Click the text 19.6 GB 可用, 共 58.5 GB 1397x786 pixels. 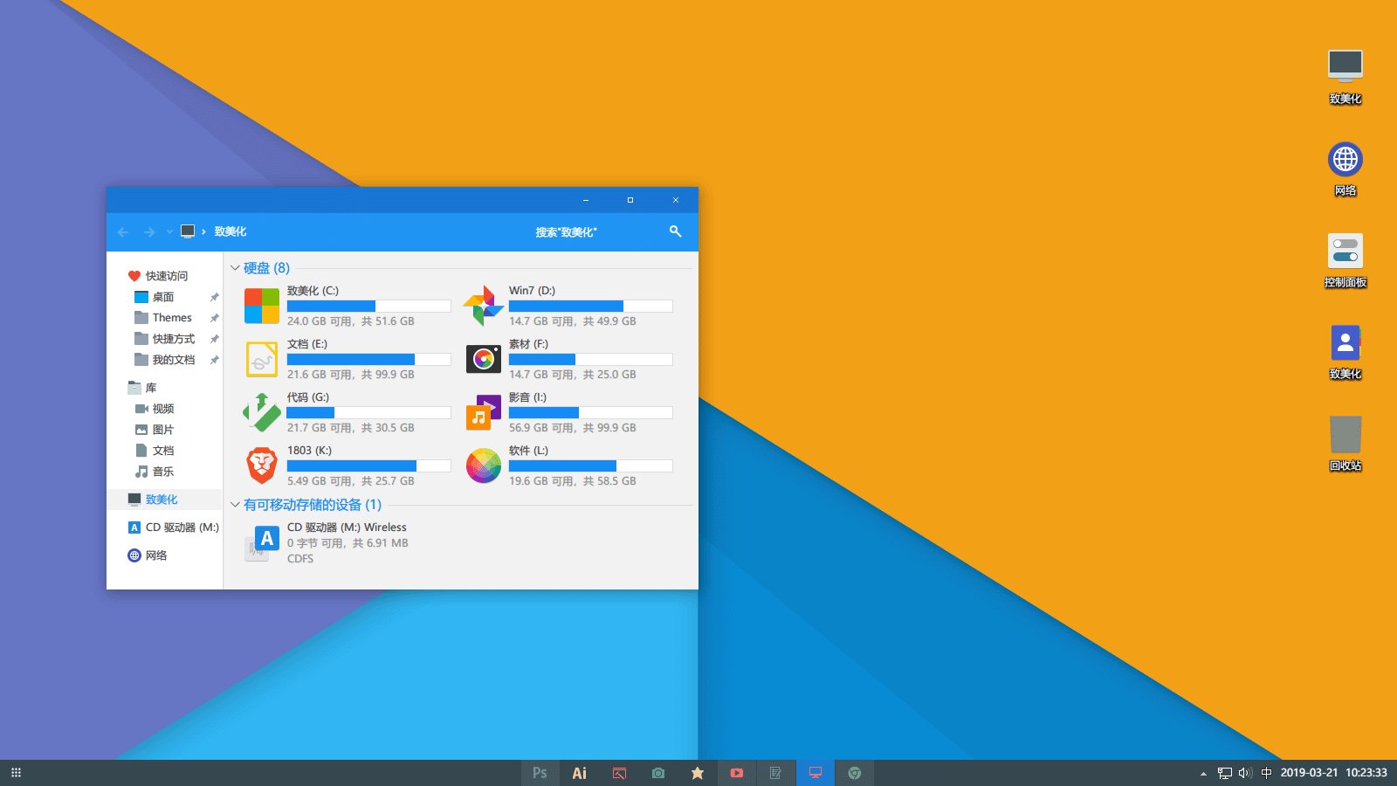pos(573,481)
